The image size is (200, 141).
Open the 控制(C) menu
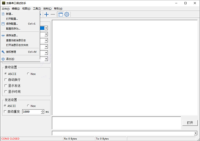[x=47, y=9]
